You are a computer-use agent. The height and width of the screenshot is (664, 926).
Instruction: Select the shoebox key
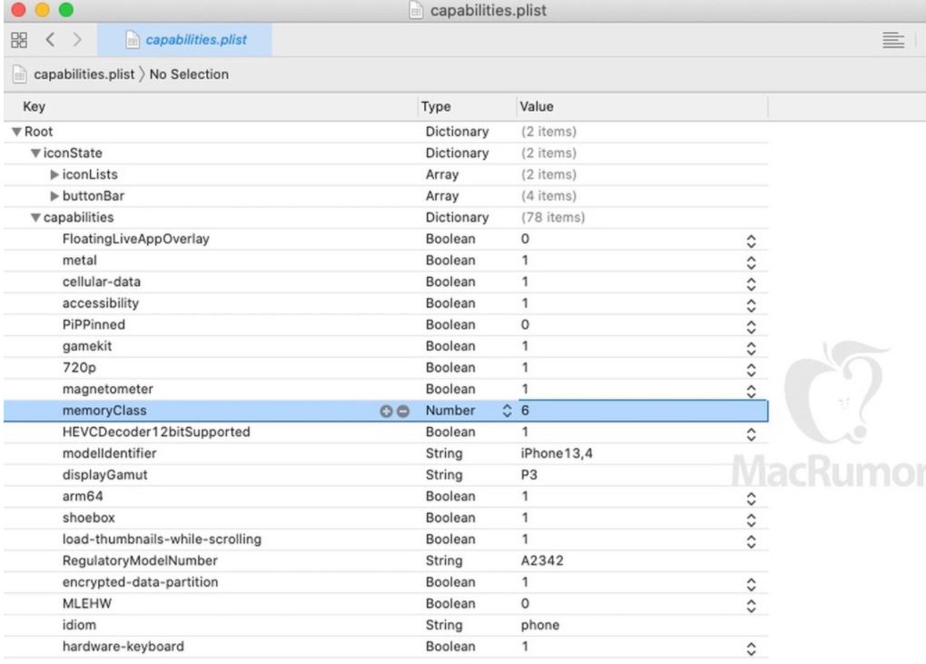pyautogui.click(x=89, y=518)
